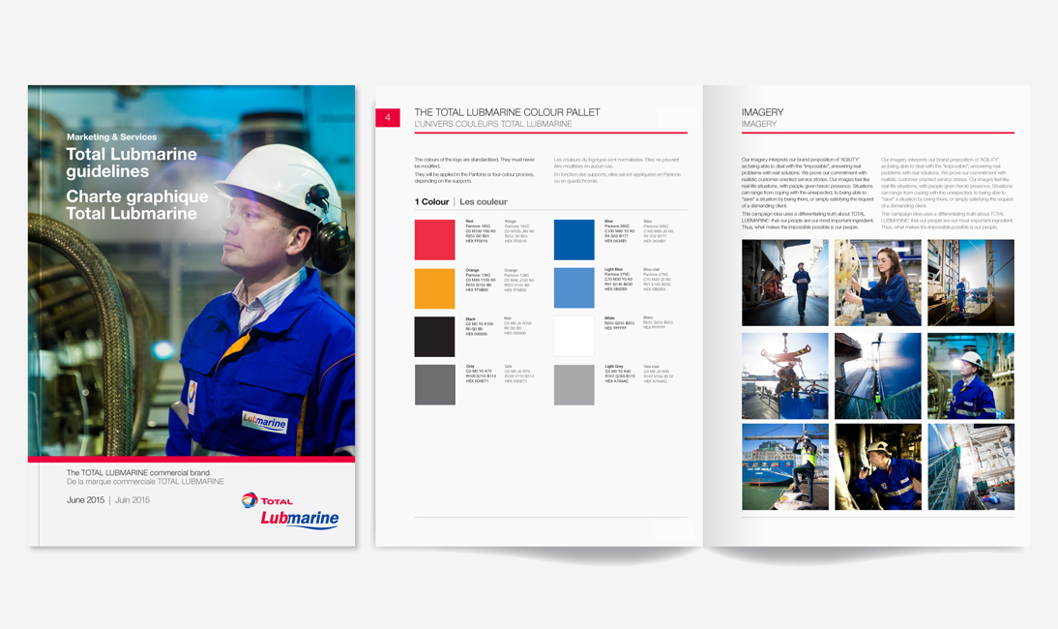The image size is (1058, 629).
Task: Select the white colour swatch
Action: (574, 336)
